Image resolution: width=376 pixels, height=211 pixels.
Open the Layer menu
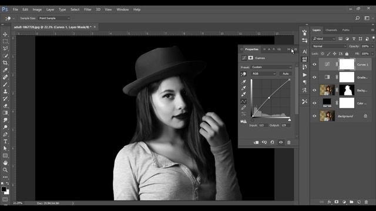pos(50,9)
